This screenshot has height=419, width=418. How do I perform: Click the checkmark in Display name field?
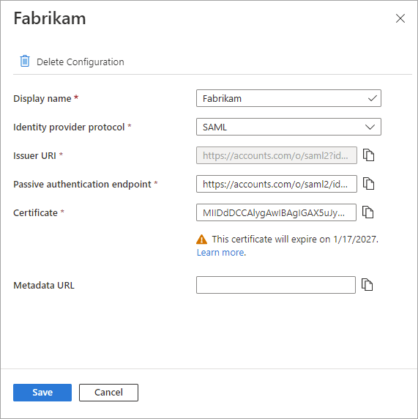pyautogui.click(x=373, y=98)
